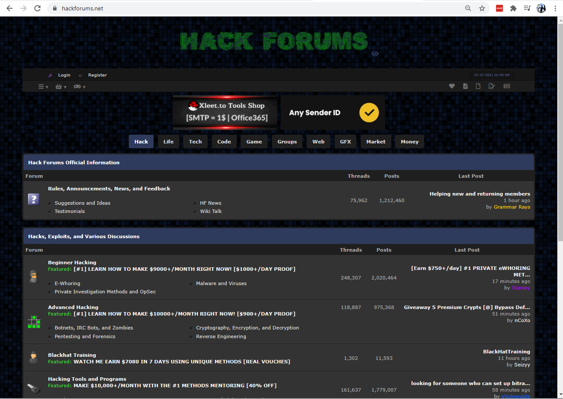Image resolution: width=563 pixels, height=399 pixels.
Task: Click the ID card icon in toolbar
Action: [506, 86]
